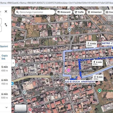Filter by Alimentari chip
The width and height of the screenshot is (113, 113).
tap(95, 12)
